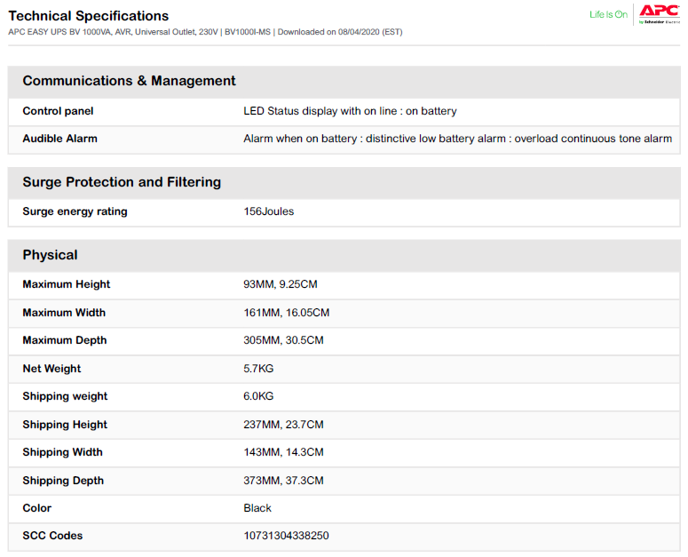This screenshot has height=557, width=688.
Task: Click the Audible Alarm row label
Action: pos(59,139)
